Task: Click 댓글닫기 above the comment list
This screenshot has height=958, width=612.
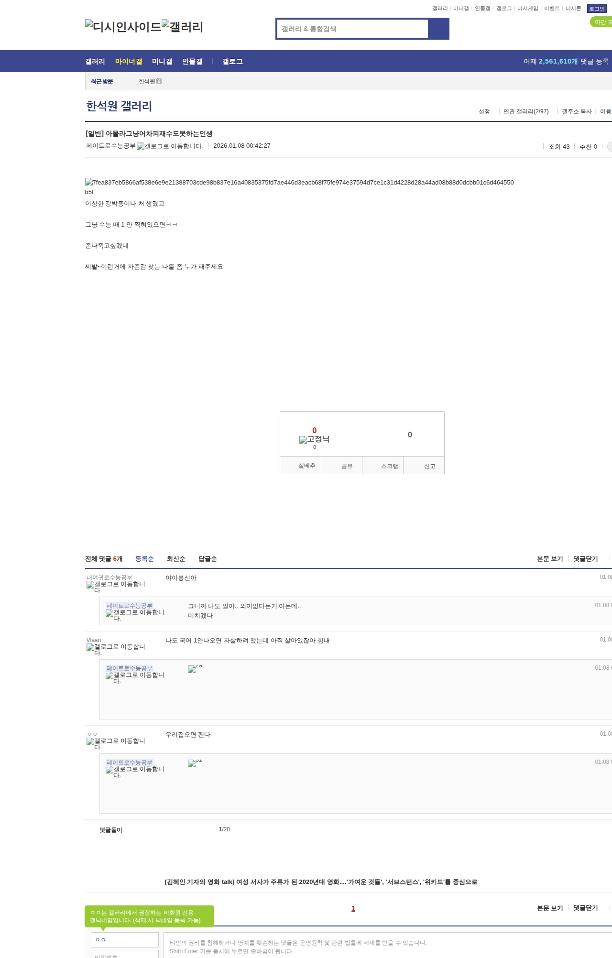Action: tap(586, 559)
